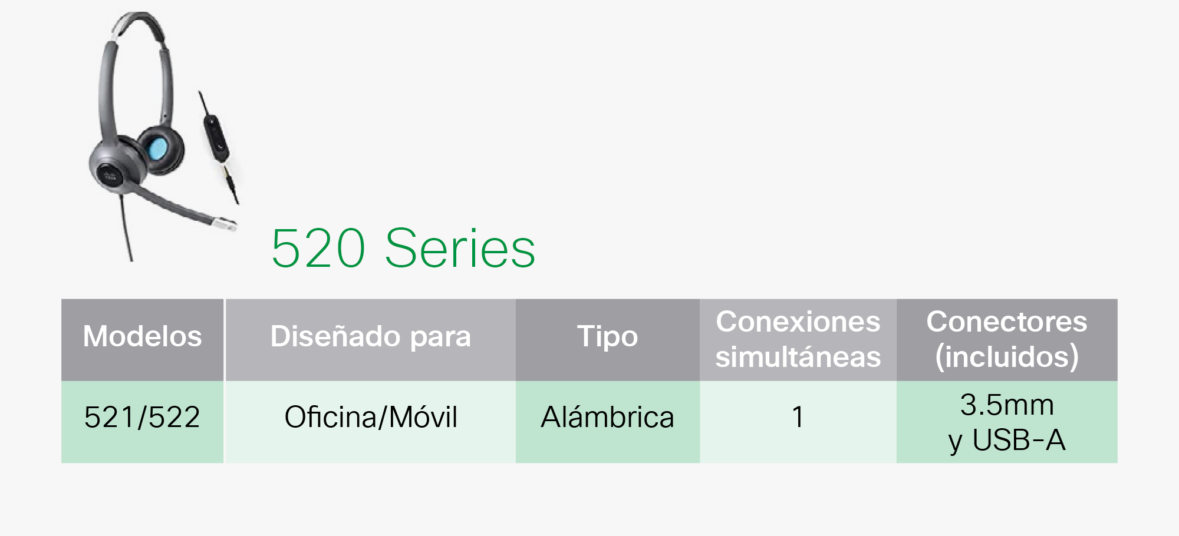Click the headset microphone boom tip
This screenshot has height=536, width=1179.
(x=225, y=224)
